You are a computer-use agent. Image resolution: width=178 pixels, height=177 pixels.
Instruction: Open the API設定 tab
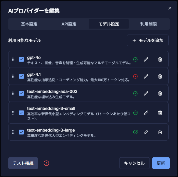coord(69,24)
